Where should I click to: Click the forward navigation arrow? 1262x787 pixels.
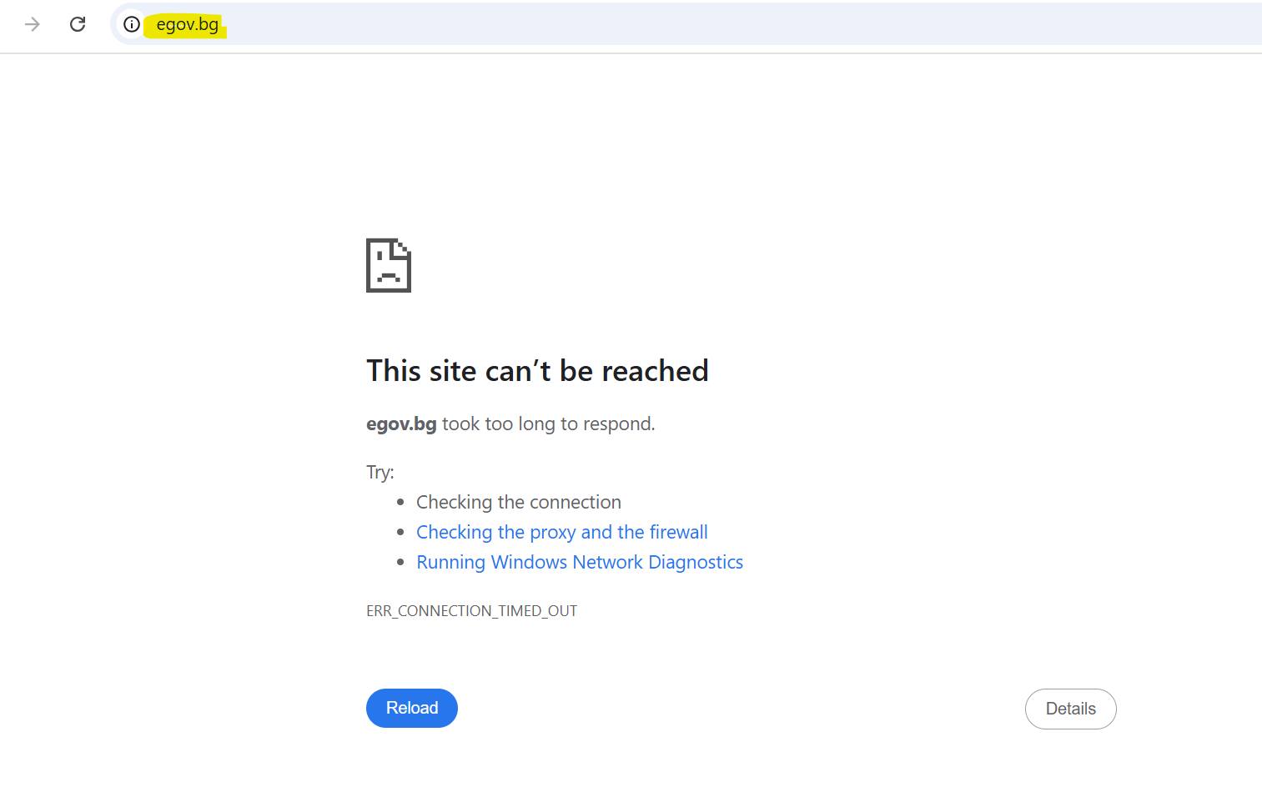tap(33, 24)
